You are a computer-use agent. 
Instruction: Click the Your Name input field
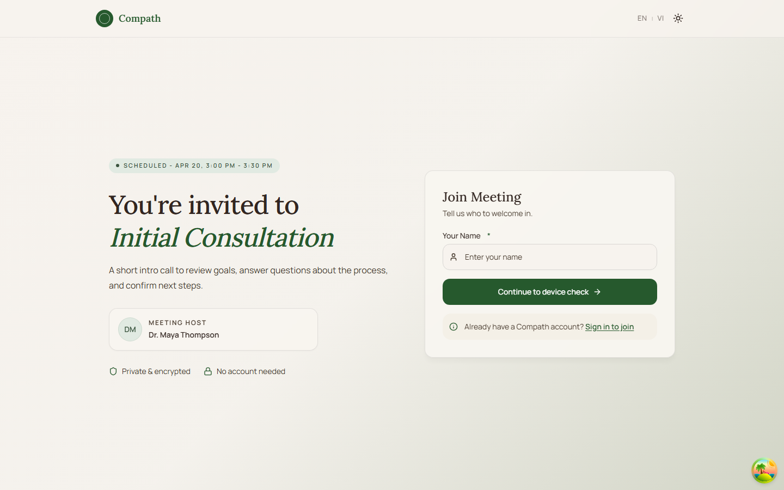point(555,257)
